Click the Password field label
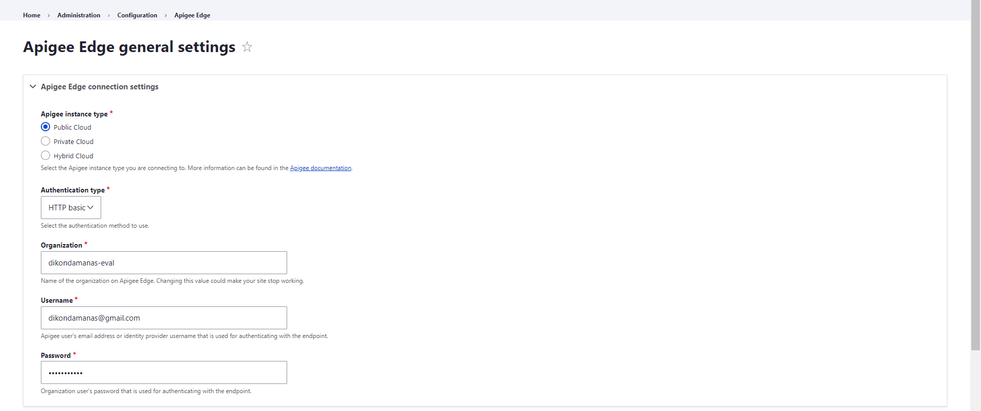Image resolution: width=981 pixels, height=411 pixels. (x=56, y=356)
